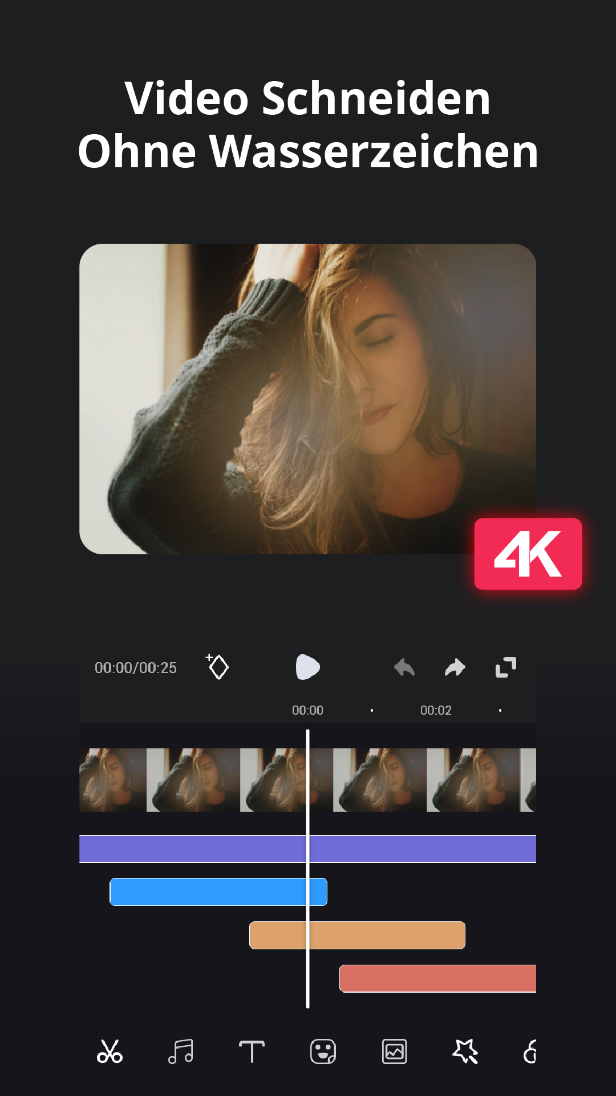Select the blue timeline clip
616x1096 pixels.
coord(218,892)
